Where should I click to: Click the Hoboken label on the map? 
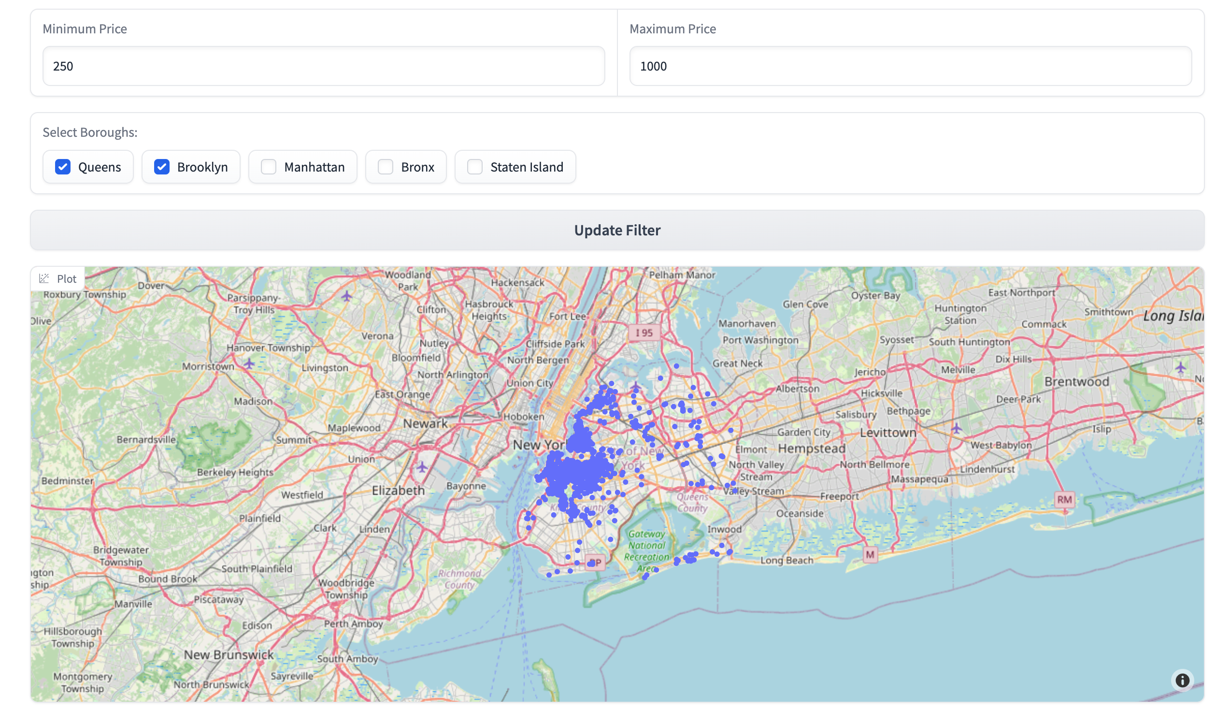(523, 417)
